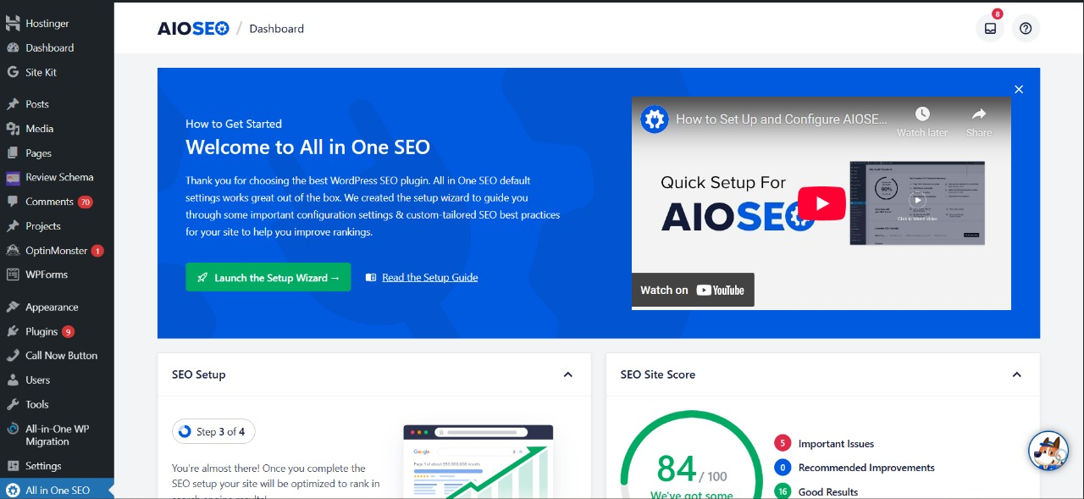Click the Appearance brush icon
This screenshot has height=499, width=1084.
click(x=13, y=308)
